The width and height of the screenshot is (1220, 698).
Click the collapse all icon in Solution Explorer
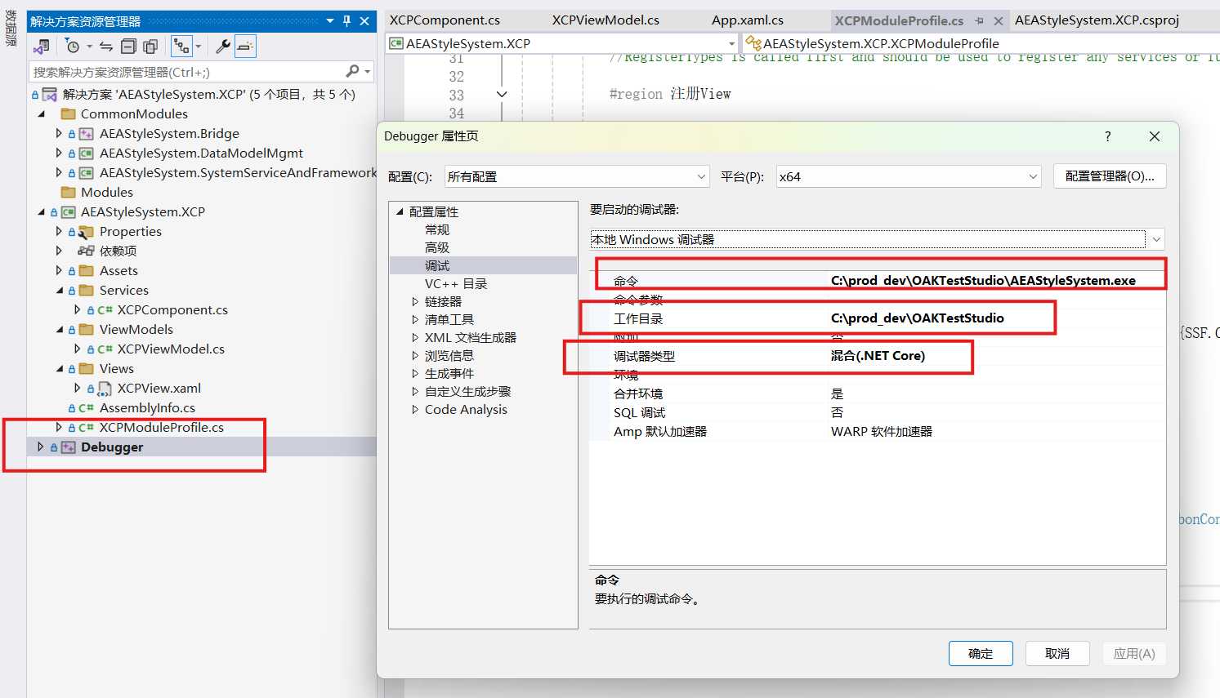pyautogui.click(x=128, y=47)
